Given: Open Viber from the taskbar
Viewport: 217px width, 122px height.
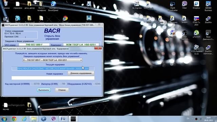Looking at the screenshot, I should (x=54, y=119).
